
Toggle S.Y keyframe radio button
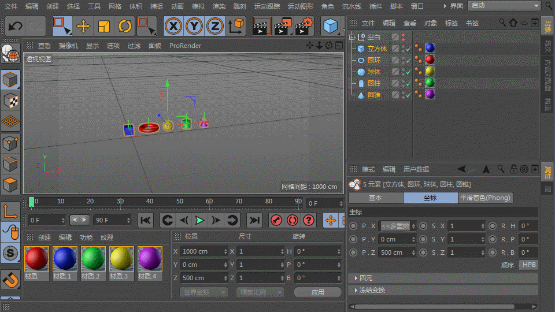[423, 239]
